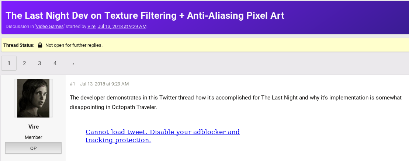Click 'Not open for further replies' status text

tap(74, 45)
